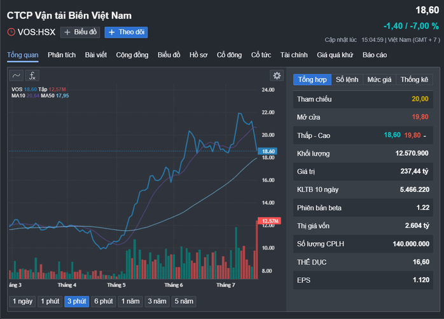The width and height of the screenshot is (444, 319).
Task: Click the Mở cửa value 19,80
Action: point(420,117)
